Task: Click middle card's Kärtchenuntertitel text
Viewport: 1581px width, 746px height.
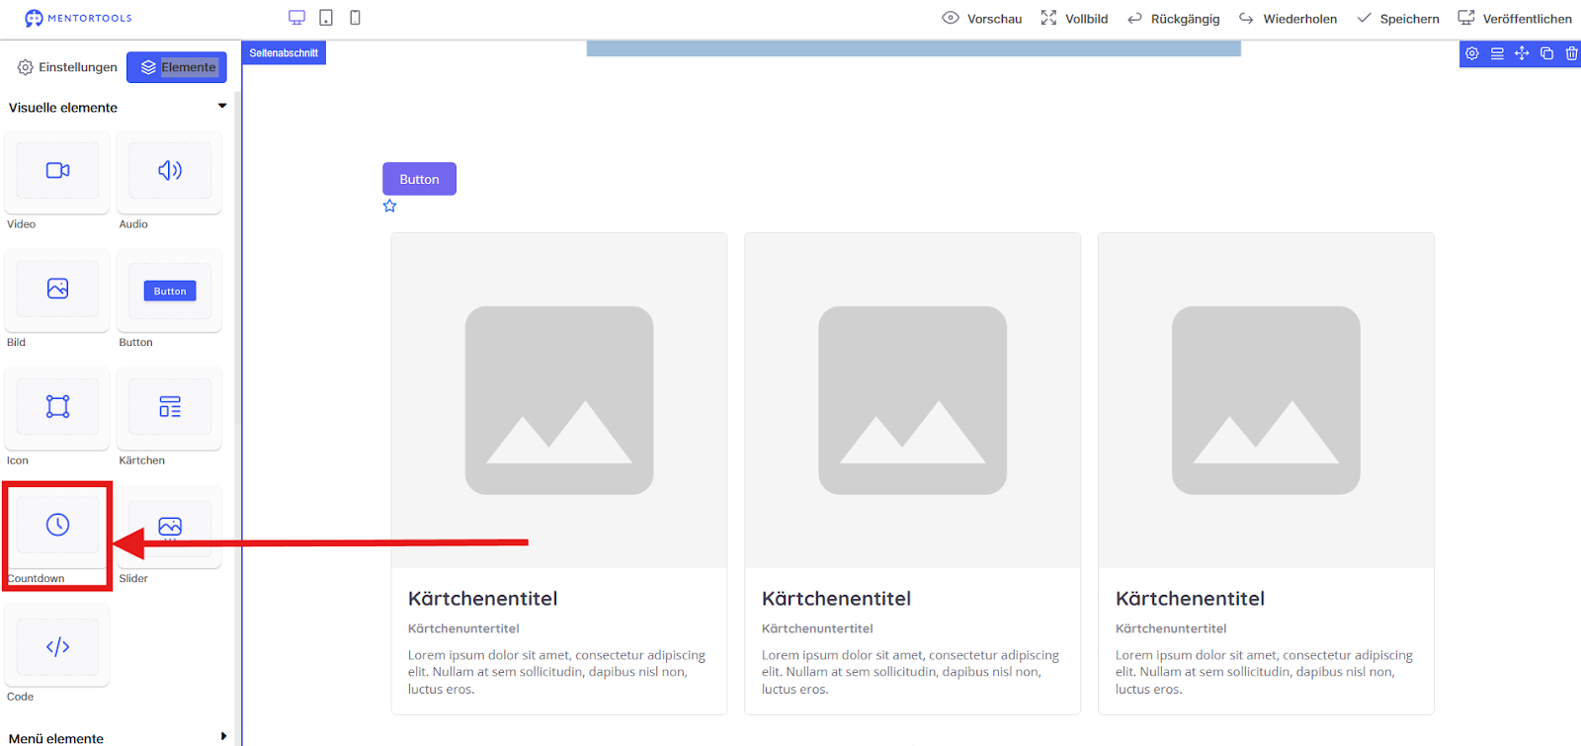Action: [817, 628]
